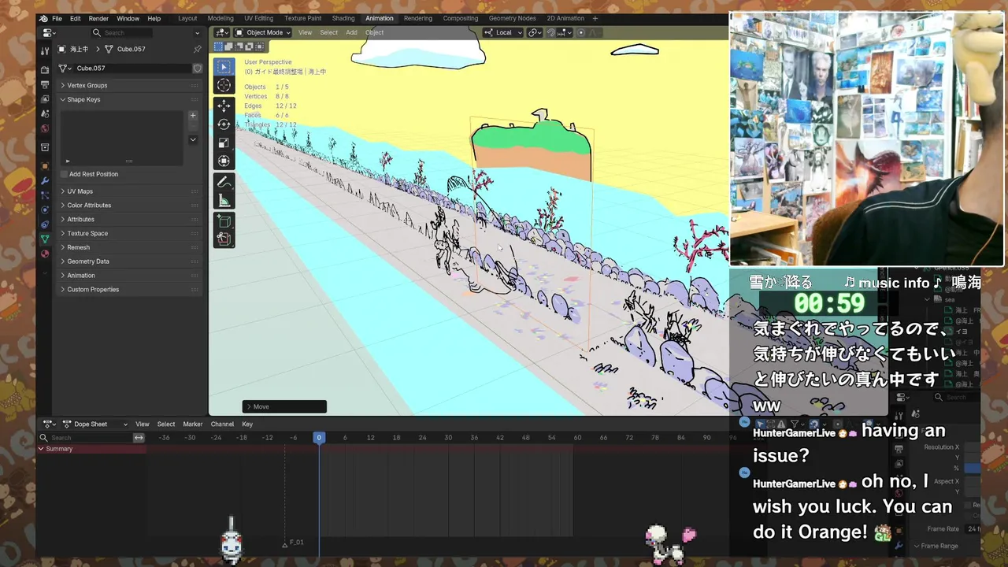1008x567 pixels.
Task: Toggle only show selected in Dope Sheet
Action: point(761,424)
